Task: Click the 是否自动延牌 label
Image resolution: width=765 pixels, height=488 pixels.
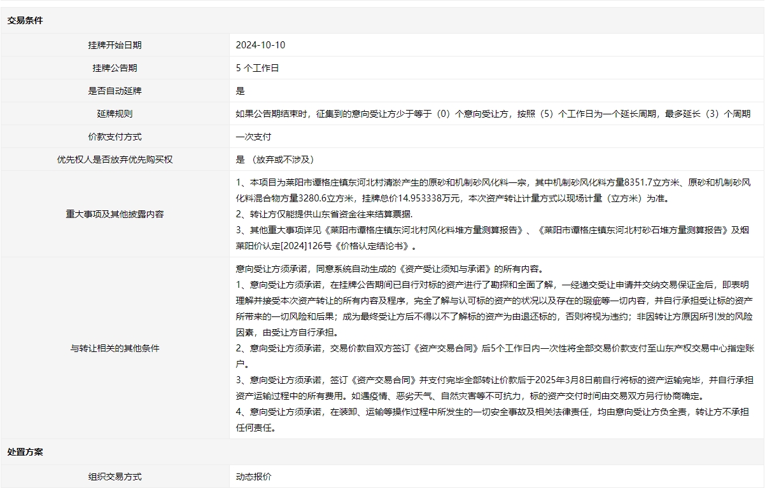Action: point(115,91)
